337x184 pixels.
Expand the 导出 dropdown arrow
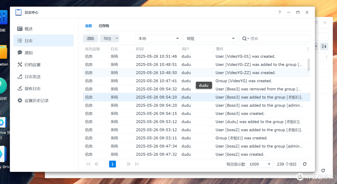coord(117,38)
